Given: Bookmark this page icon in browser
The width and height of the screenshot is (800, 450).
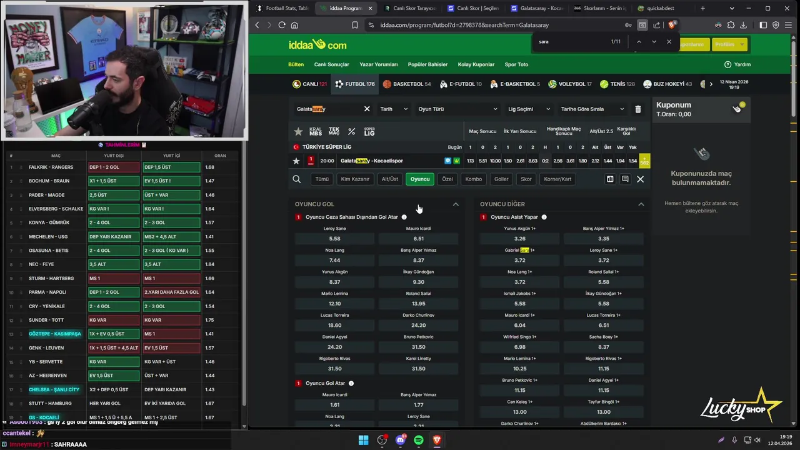Looking at the screenshot, I should (354, 25).
